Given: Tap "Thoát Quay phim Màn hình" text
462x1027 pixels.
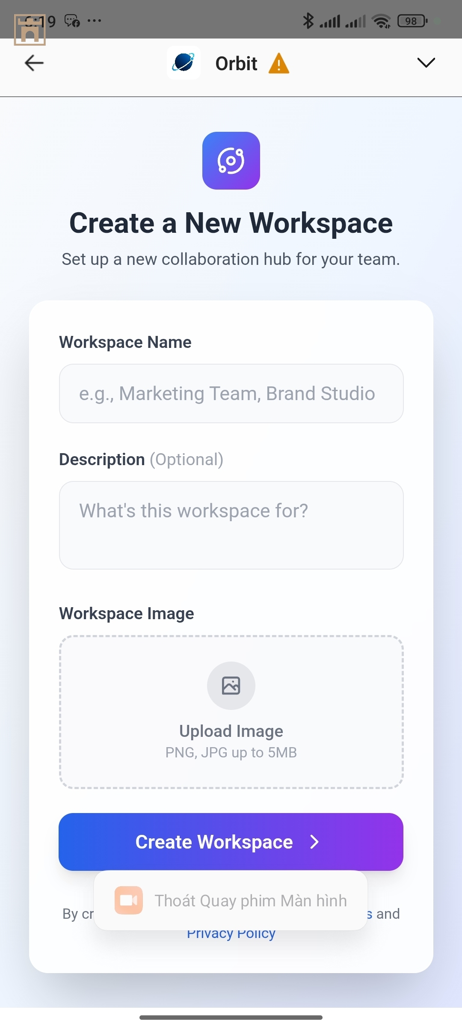Looking at the screenshot, I should tap(251, 901).
